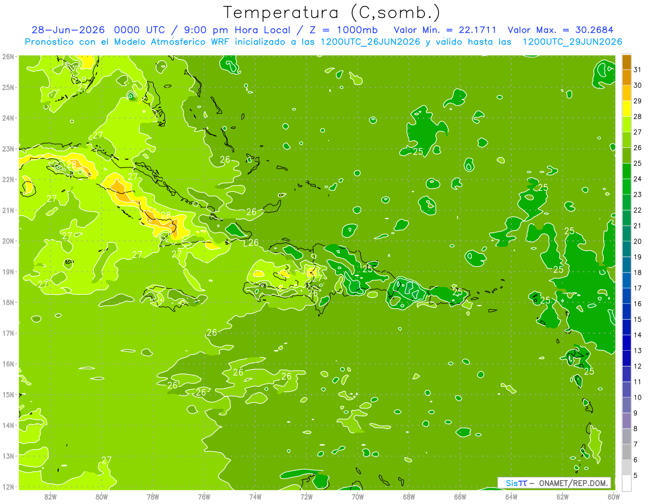This screenshot has height=504, width=652.
Task: Click the orange swatch between legend values 30 and 31
Action: coord(626,77)
